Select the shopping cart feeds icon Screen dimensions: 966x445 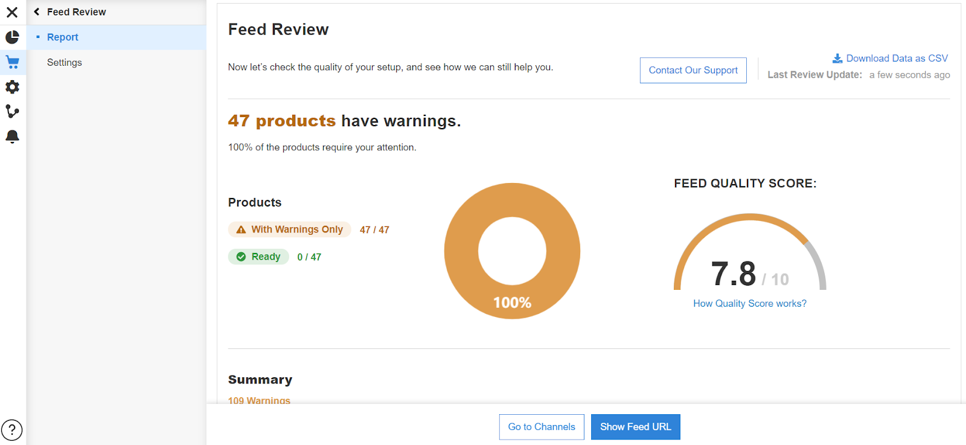[x=12, y=62]
